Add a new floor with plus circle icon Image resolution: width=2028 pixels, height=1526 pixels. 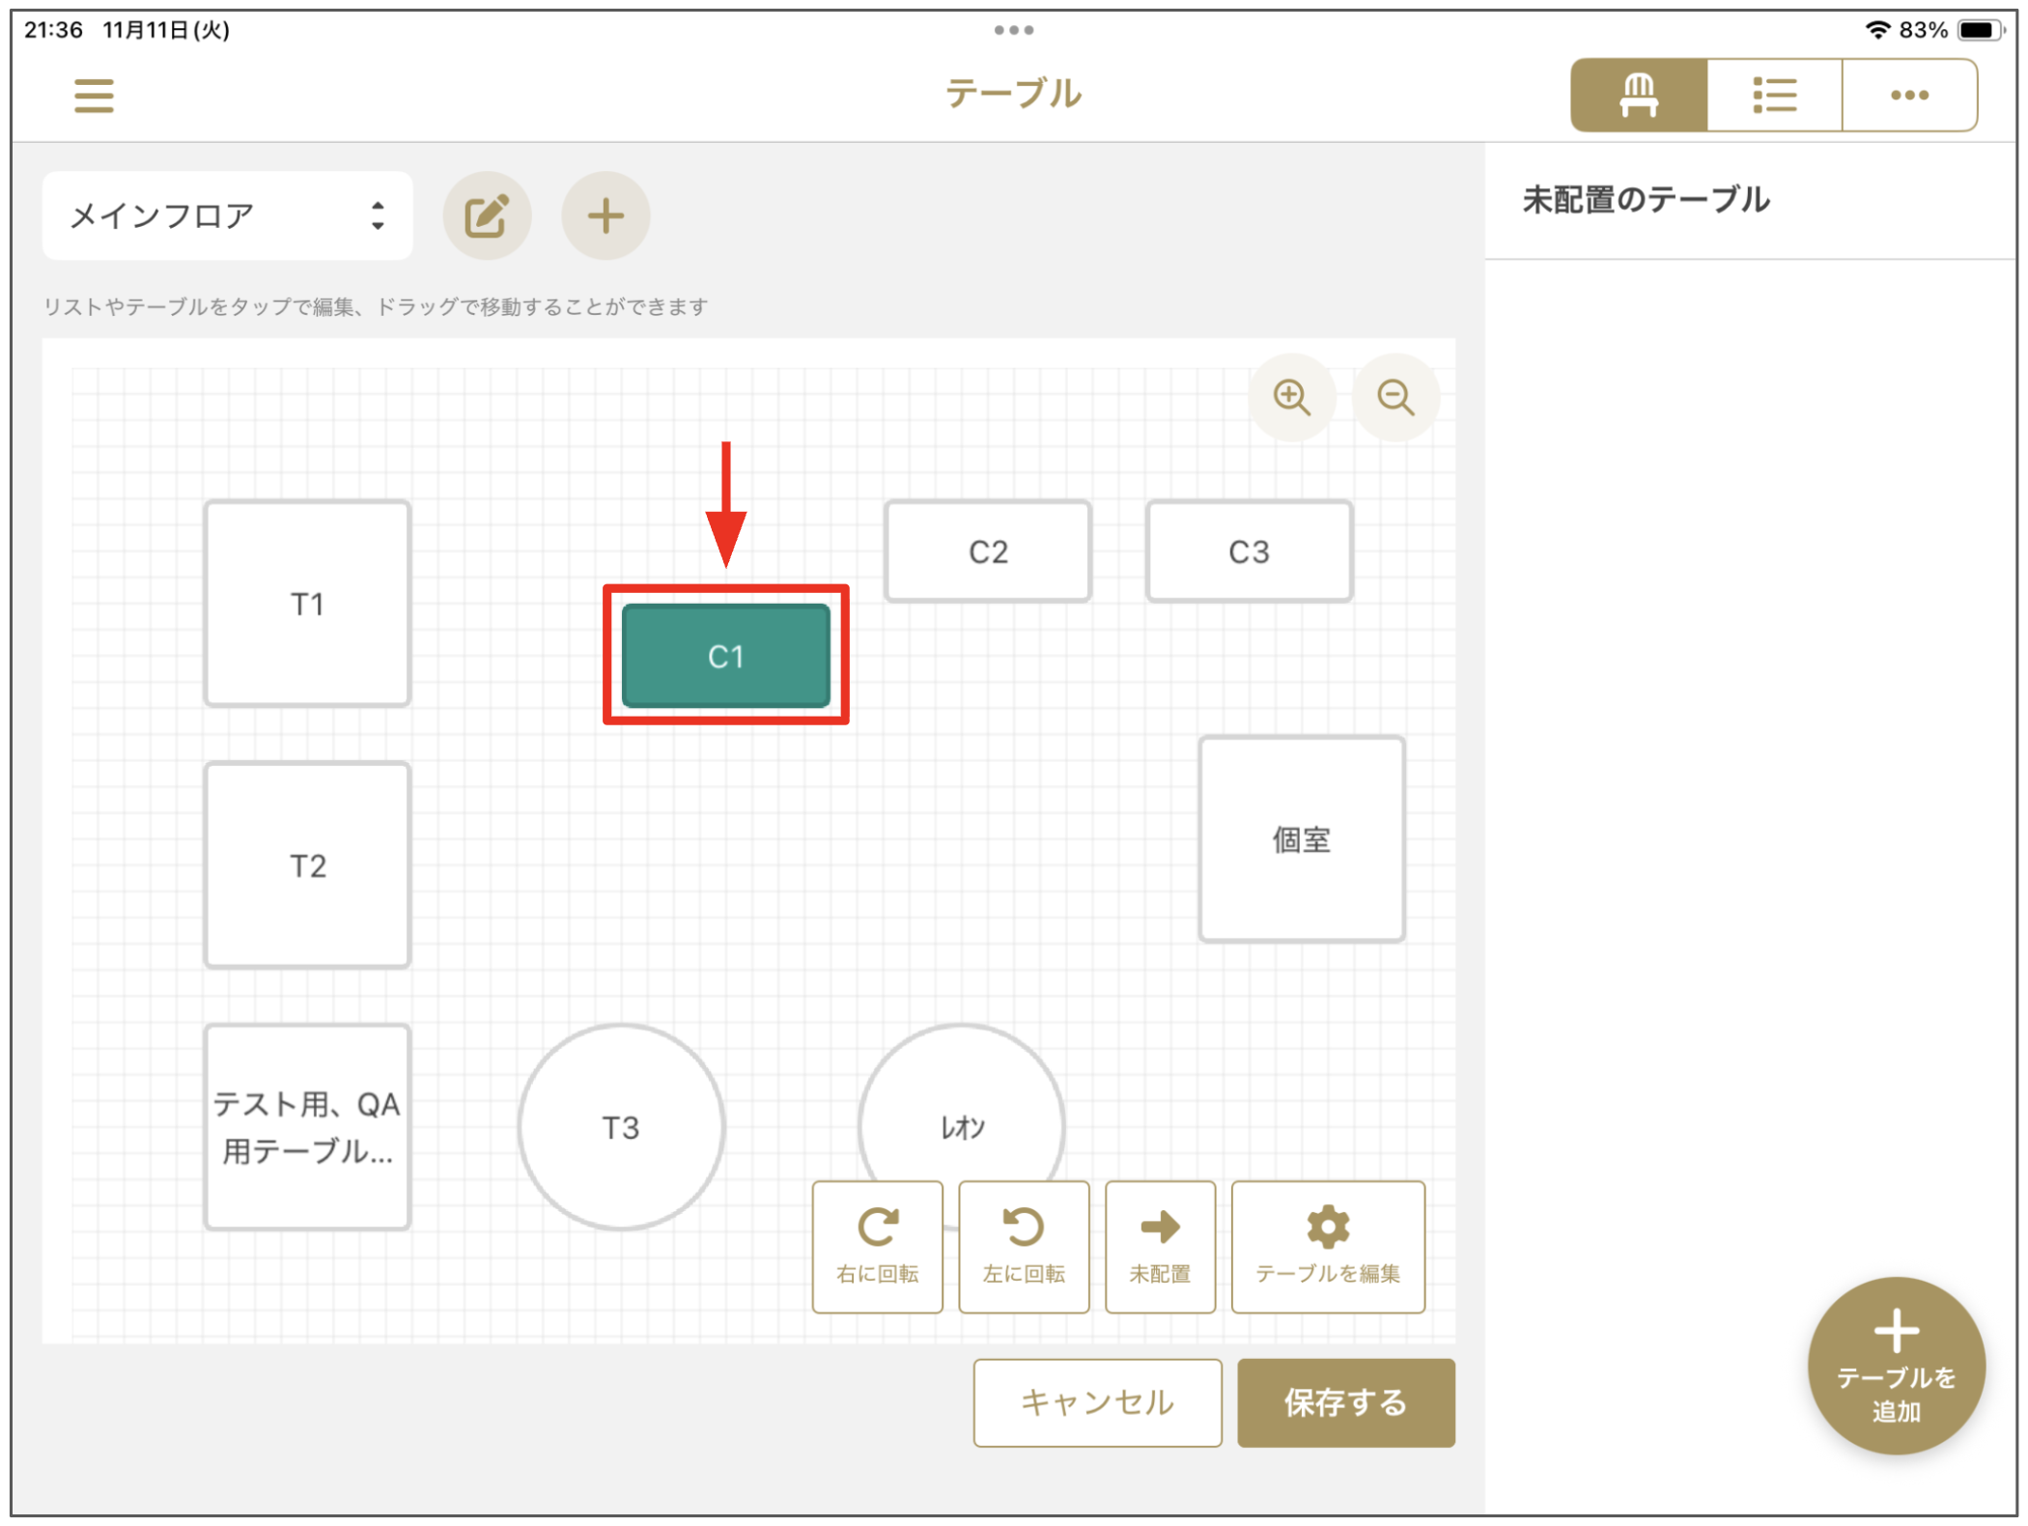(x=606, y=215)
